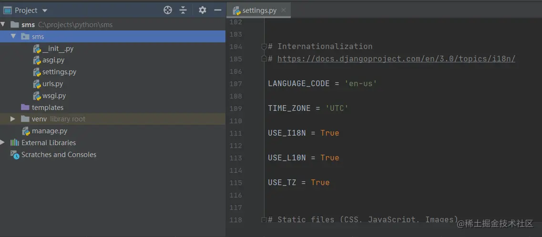Click True value of USE_L10N
This screenshot has height=237, width=542.
point(330,158)
